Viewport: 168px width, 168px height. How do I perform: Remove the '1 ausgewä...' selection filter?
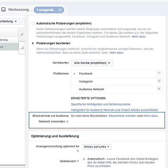point(60,10)
